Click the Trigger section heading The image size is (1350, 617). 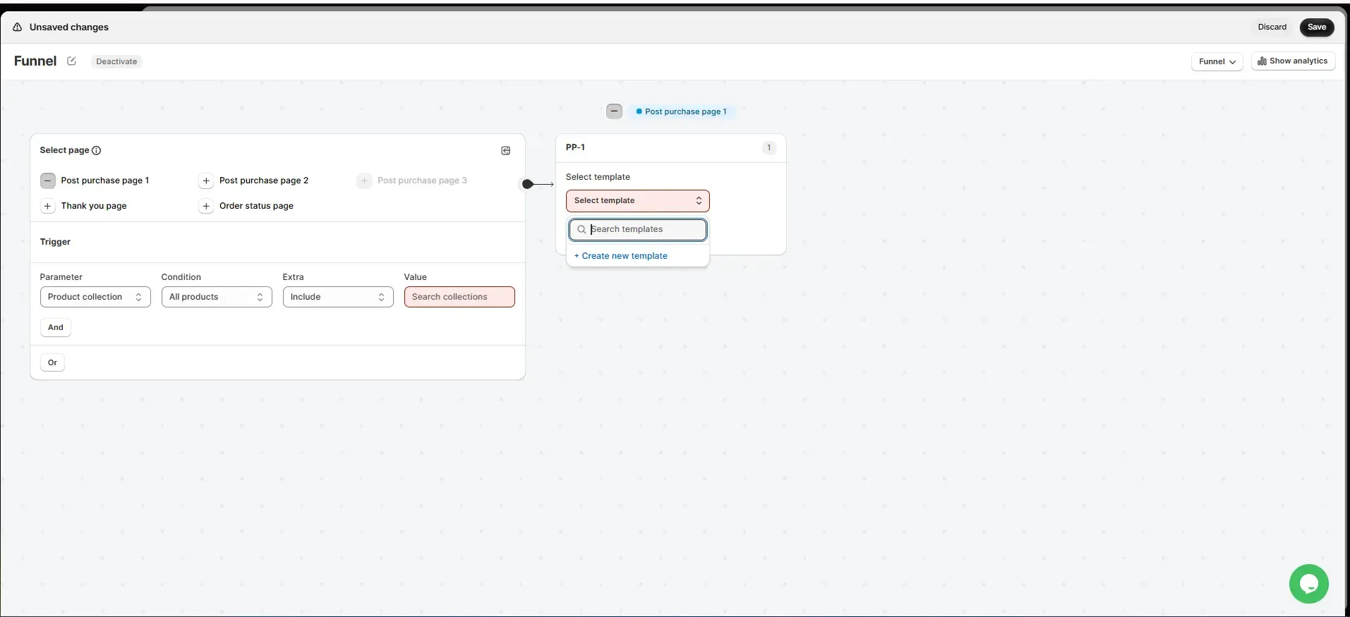tap(55, 242)
